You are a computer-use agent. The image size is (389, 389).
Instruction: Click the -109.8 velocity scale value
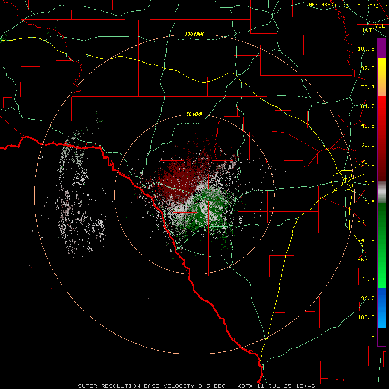(364, 317)
